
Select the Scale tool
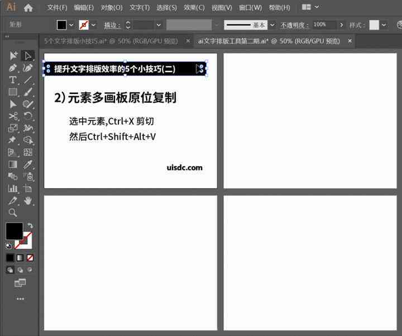click(x=13, y=128)
